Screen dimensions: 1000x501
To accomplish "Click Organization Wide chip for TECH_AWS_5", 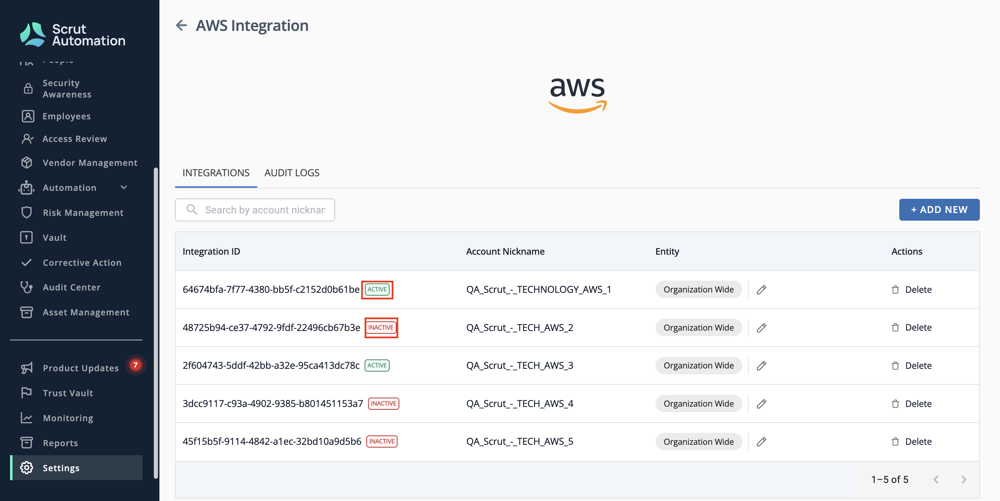I will coord(698,442).
